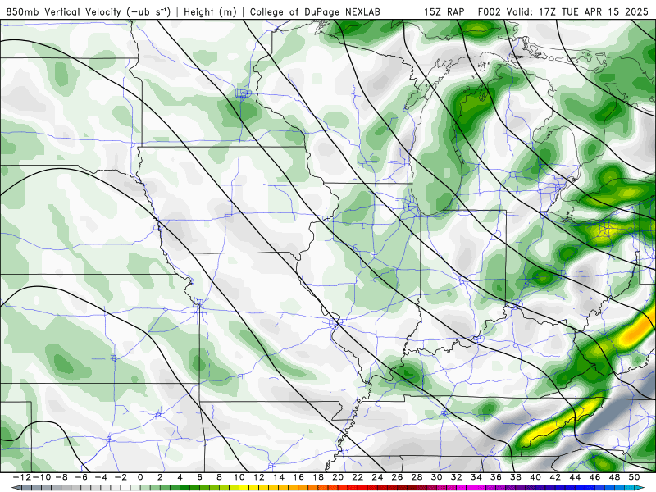The image size is (656, 492).
Task: Click the magenta swatch under colorbar value 34
Action: 481,487
